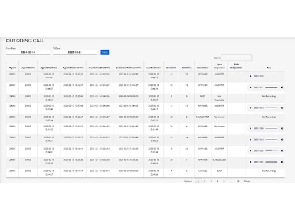Image resolution: width=295 pixels, height=221 pixels.
Task: Sort by the AgentName column header
Action: (28, 68)
